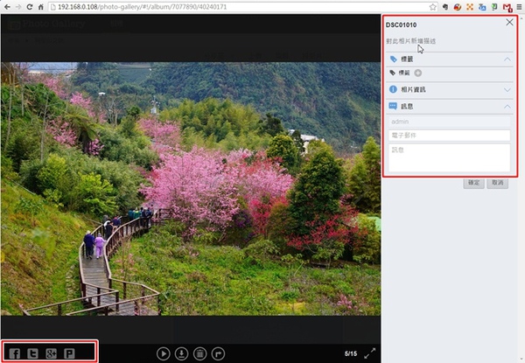This screenshot has width=525, height=363.
Task: Bookmark page with star icon
Action: pyautogui.click(x=432, y=7)
